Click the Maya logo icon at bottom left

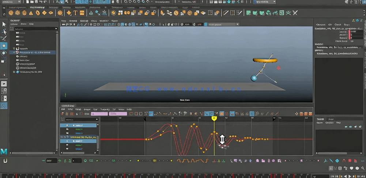(x=4, y=151)
